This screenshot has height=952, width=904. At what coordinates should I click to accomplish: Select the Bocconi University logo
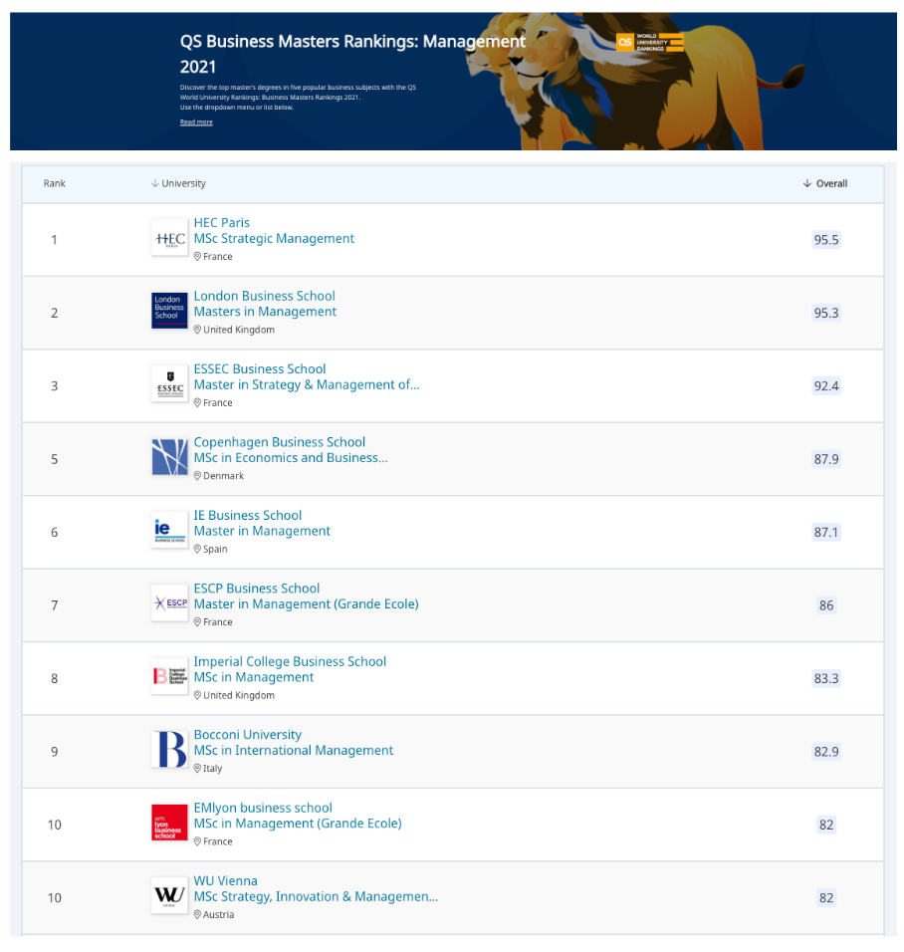[x=169, y=750]
